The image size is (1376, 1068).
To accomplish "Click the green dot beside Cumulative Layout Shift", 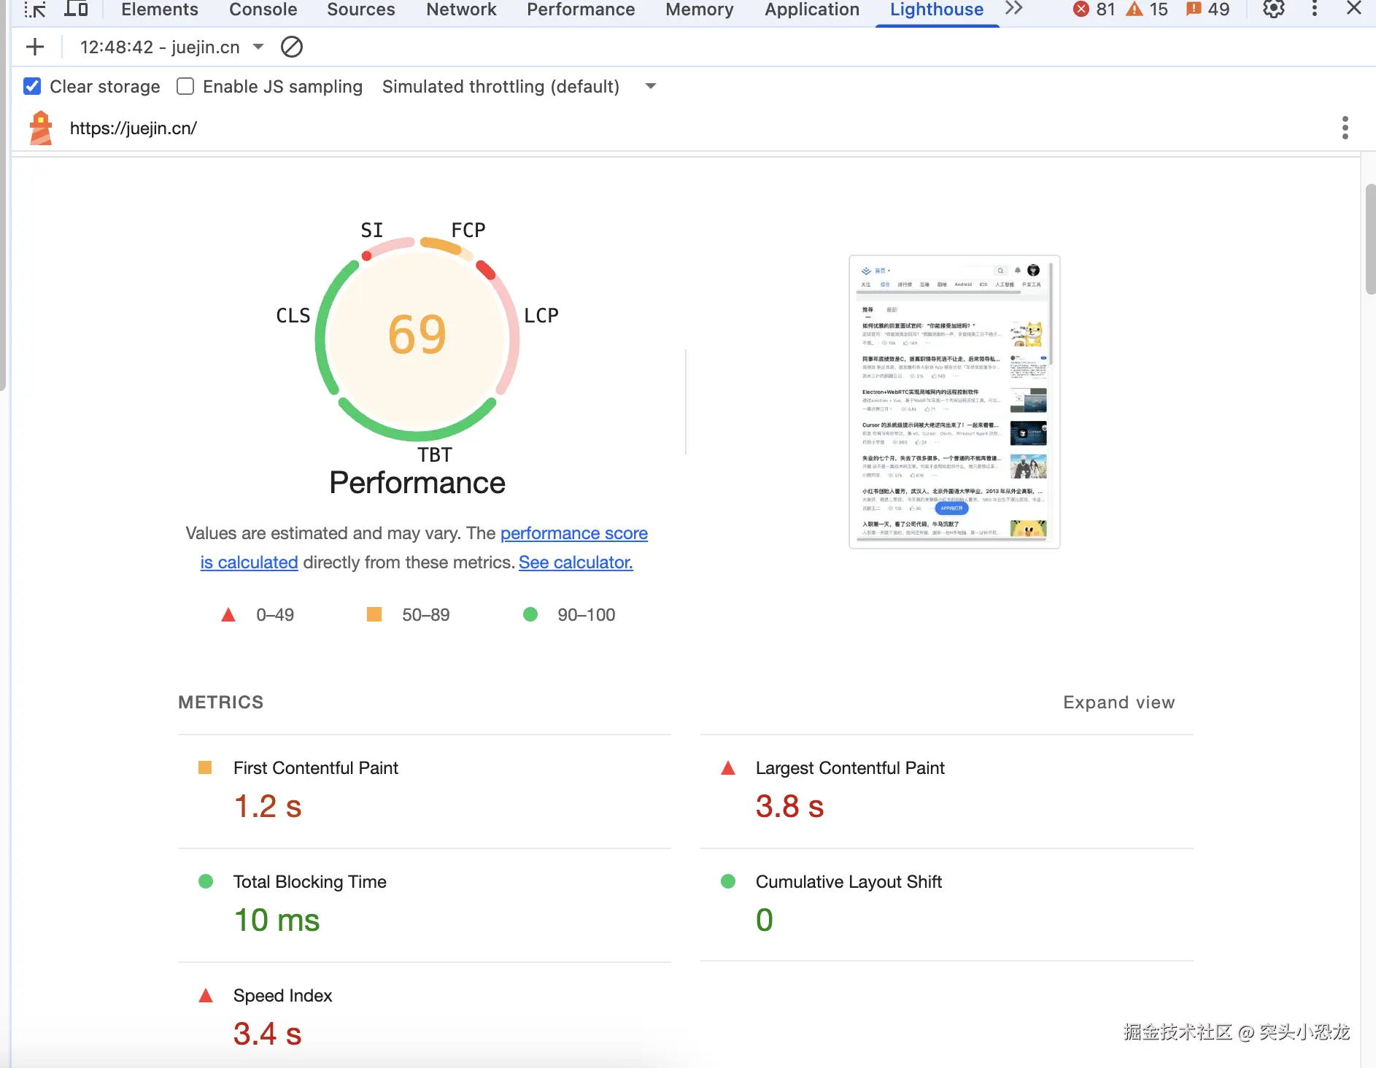I will coord(728,881).
